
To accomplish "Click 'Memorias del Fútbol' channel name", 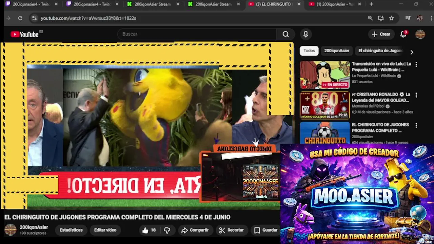I will click(x=368, y=106).
